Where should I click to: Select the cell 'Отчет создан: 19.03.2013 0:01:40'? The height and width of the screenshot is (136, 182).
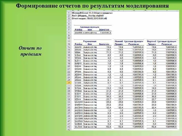pyautogui.click(x=89, y=18)
